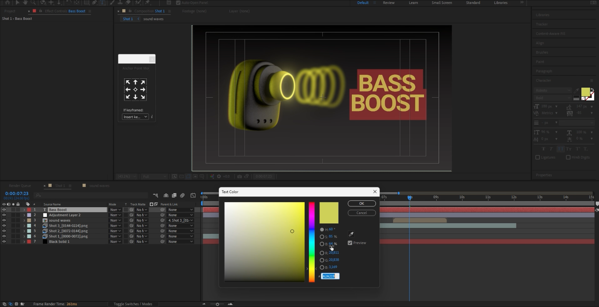
Task: Move anchor point to bottom center arrow
Action: (x=135, y=97)
